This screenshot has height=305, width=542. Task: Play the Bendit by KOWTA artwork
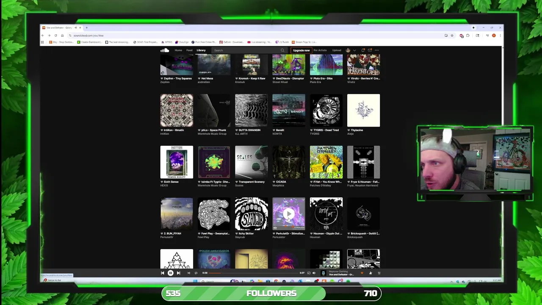[289, 110]
